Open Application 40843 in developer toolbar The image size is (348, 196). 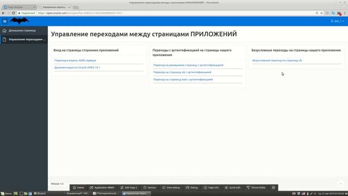pos(102,187)
